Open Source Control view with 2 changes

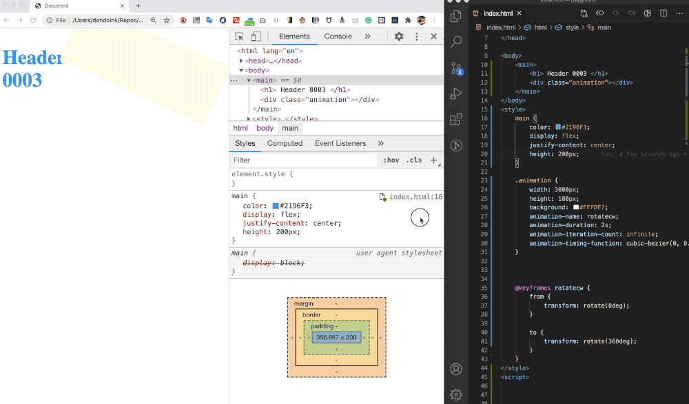(x=456, y=68)
